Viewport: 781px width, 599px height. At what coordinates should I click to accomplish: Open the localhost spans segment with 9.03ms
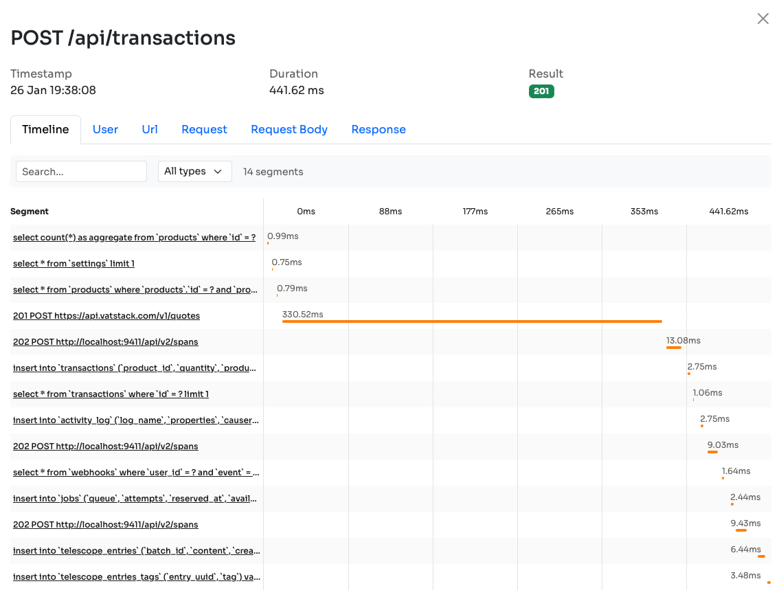(106, 447)
